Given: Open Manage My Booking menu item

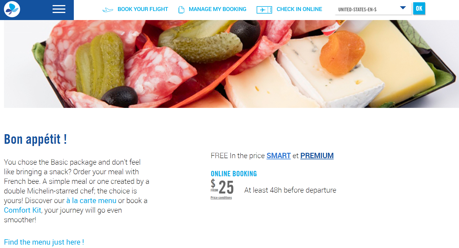Looking at the screenshot, I should tap(217, 9).
